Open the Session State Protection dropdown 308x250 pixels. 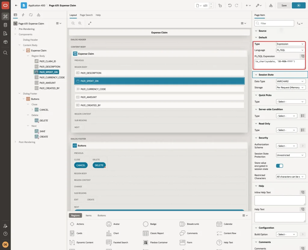coord(291,155)
